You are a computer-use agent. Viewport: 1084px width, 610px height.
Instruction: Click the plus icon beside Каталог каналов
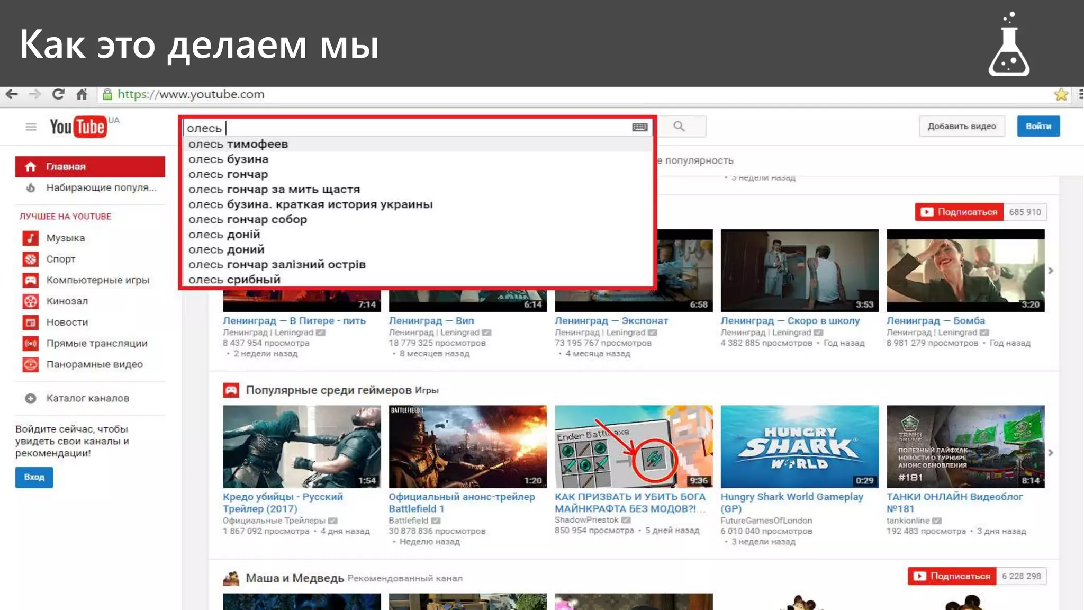[x=31, y=398]
